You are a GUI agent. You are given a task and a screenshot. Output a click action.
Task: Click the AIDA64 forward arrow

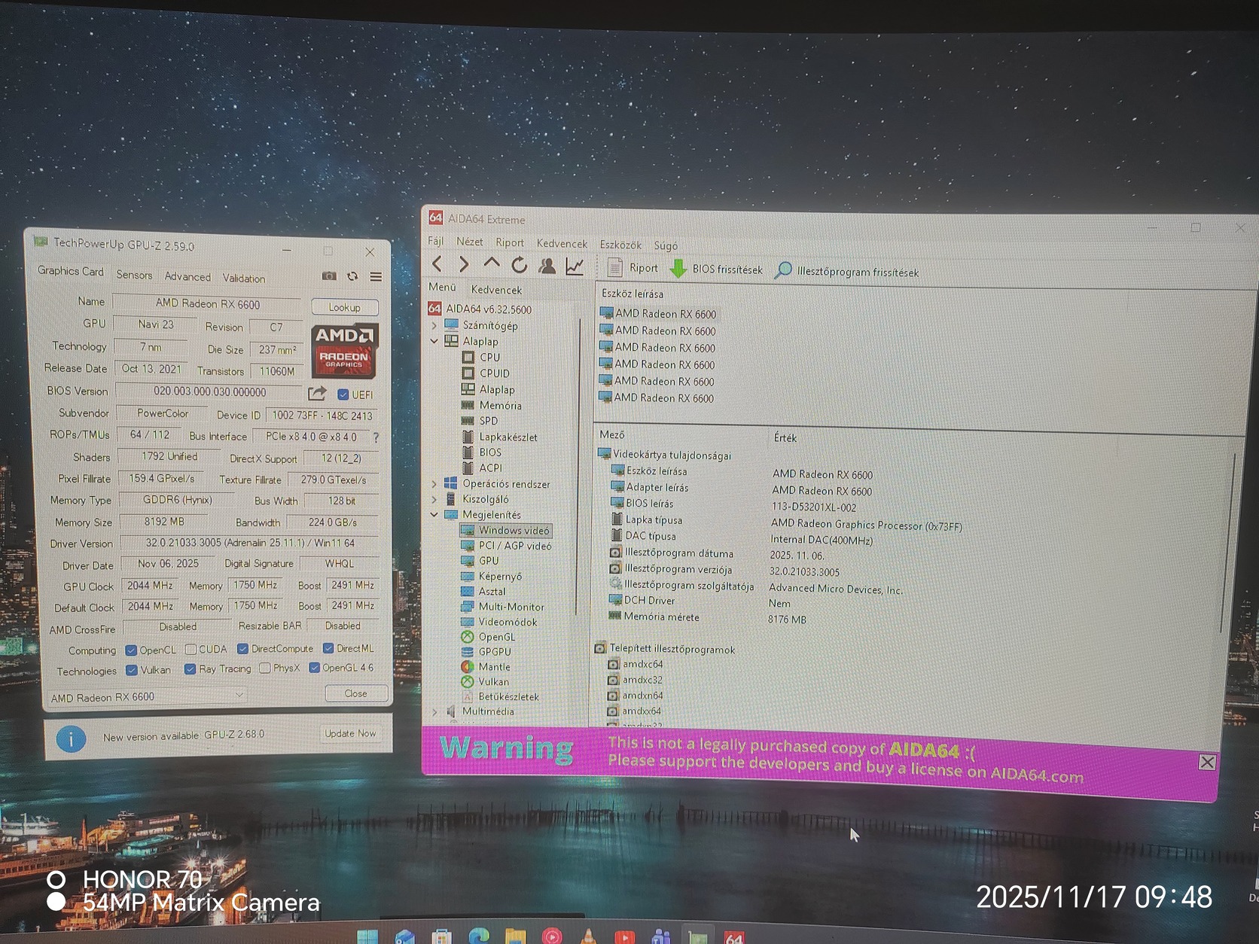click(464, 263)
